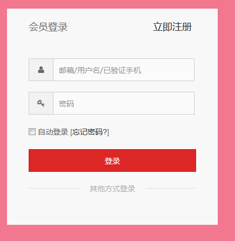Screen dimensions: 235x241
Task: Click the gray box around the key icon
Action: 41,103
